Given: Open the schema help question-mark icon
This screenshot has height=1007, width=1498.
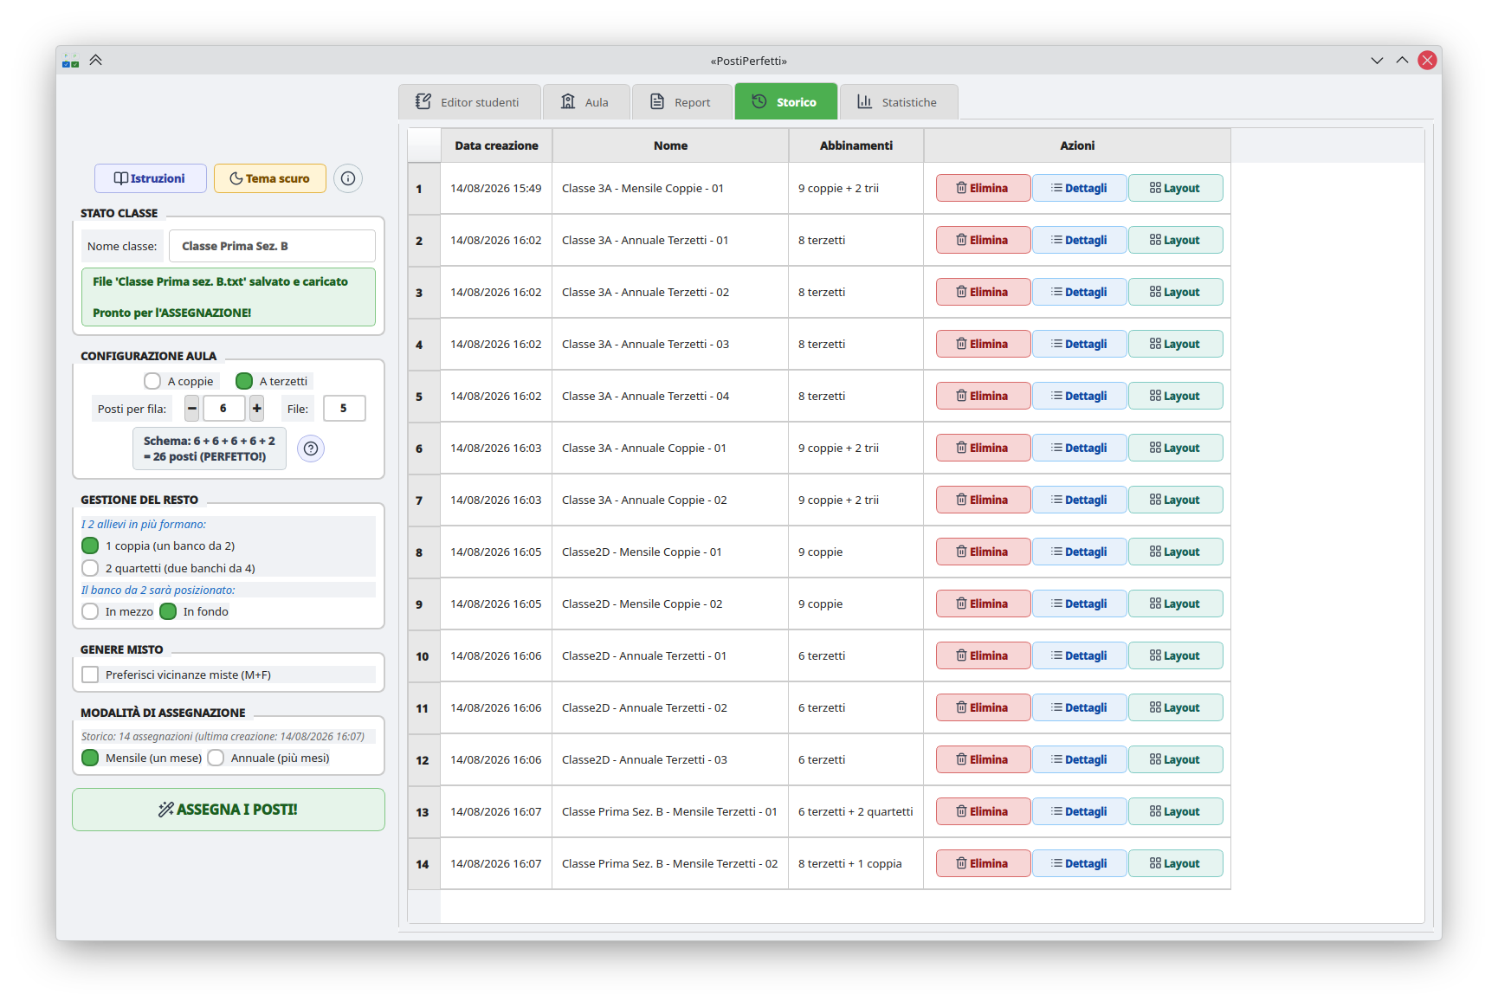Looking at the screenshot, I should (311, 449).
